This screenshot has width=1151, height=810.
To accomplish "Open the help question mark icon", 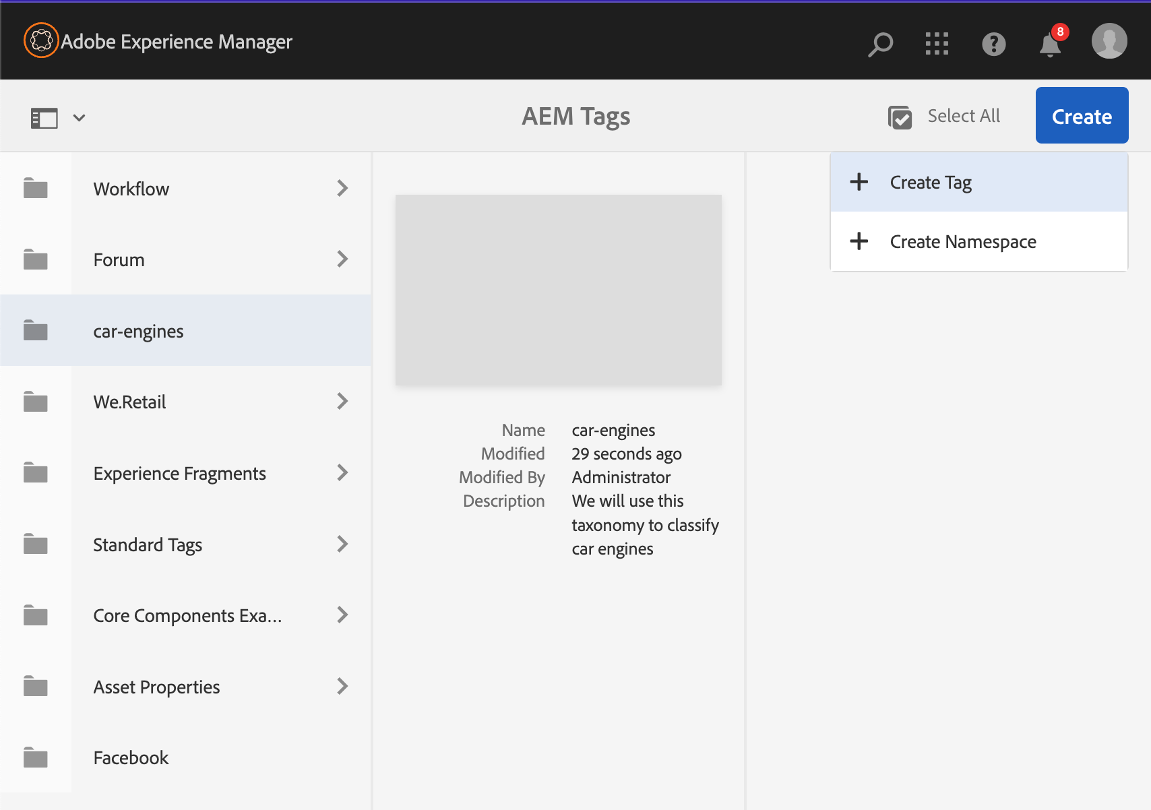I will 994,44.
